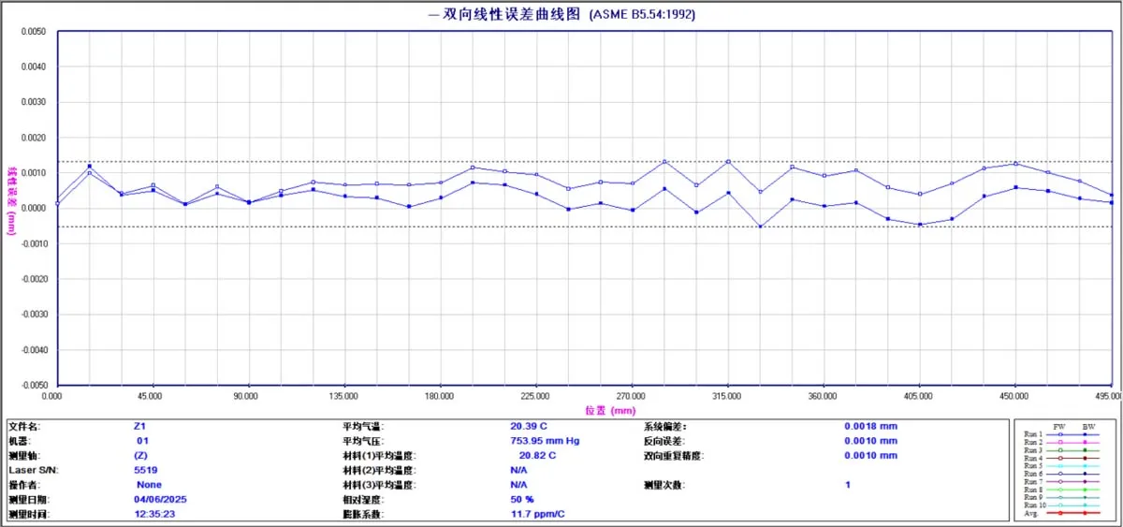Click the Run 1 backward marker in legend

click(1085, 434)
